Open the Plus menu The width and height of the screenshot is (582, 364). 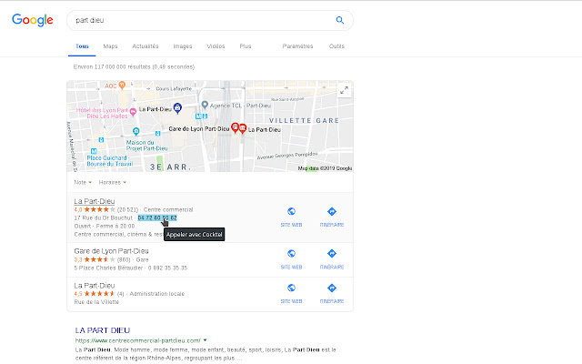246,46
